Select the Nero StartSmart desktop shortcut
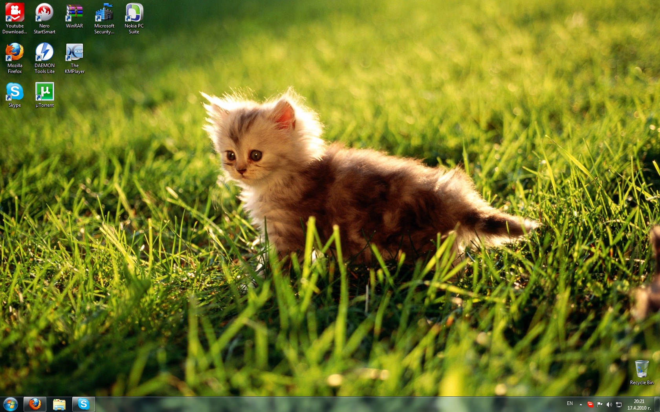Screen dimensions: 660x412 pyautogui.click(x=44, y=18)
